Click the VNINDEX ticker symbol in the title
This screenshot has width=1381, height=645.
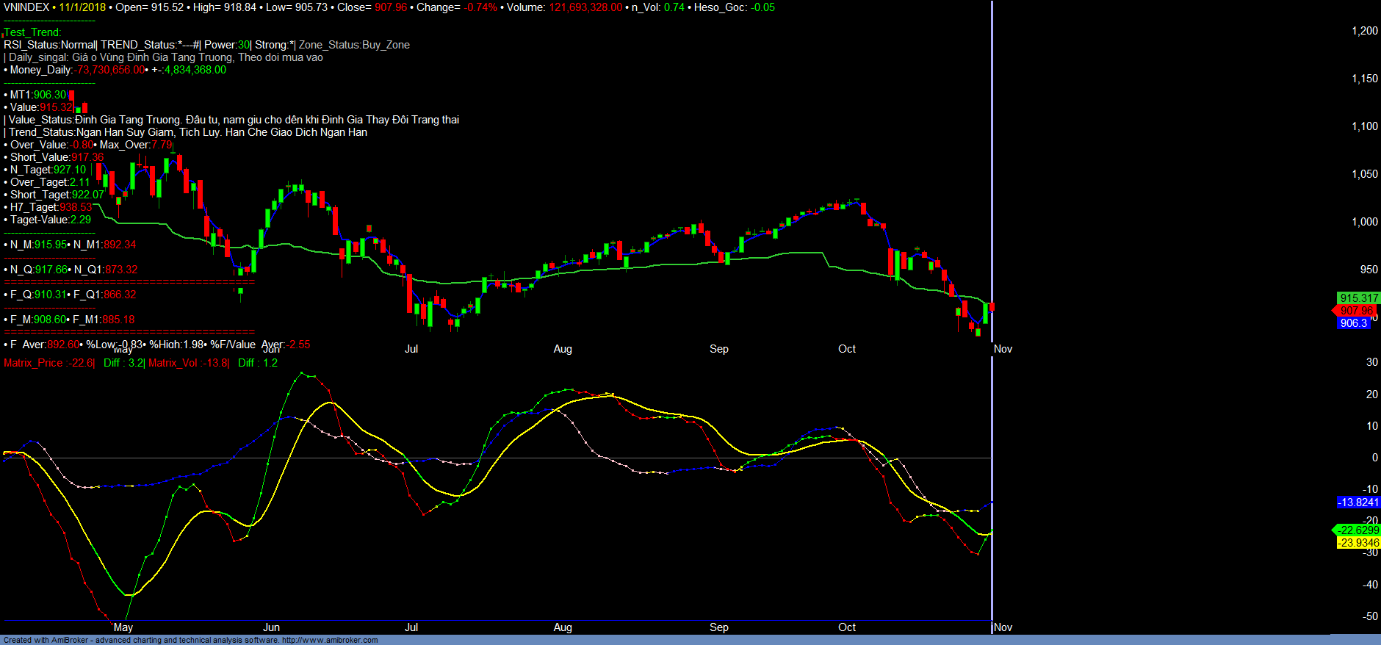[x=26, y=7]
